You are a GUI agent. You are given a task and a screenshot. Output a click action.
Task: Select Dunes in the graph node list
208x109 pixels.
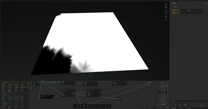coord(164,99)
